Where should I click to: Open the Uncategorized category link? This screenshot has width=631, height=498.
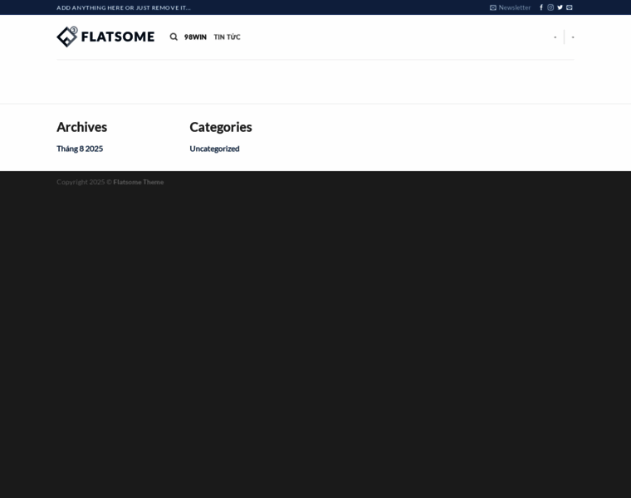[214, 149]
